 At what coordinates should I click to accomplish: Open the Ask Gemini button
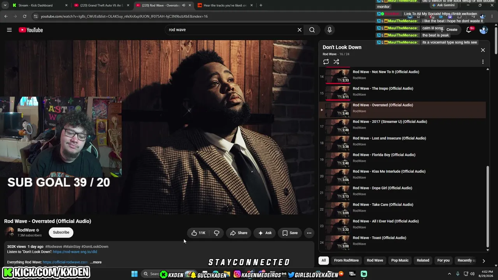pos(443,5)
